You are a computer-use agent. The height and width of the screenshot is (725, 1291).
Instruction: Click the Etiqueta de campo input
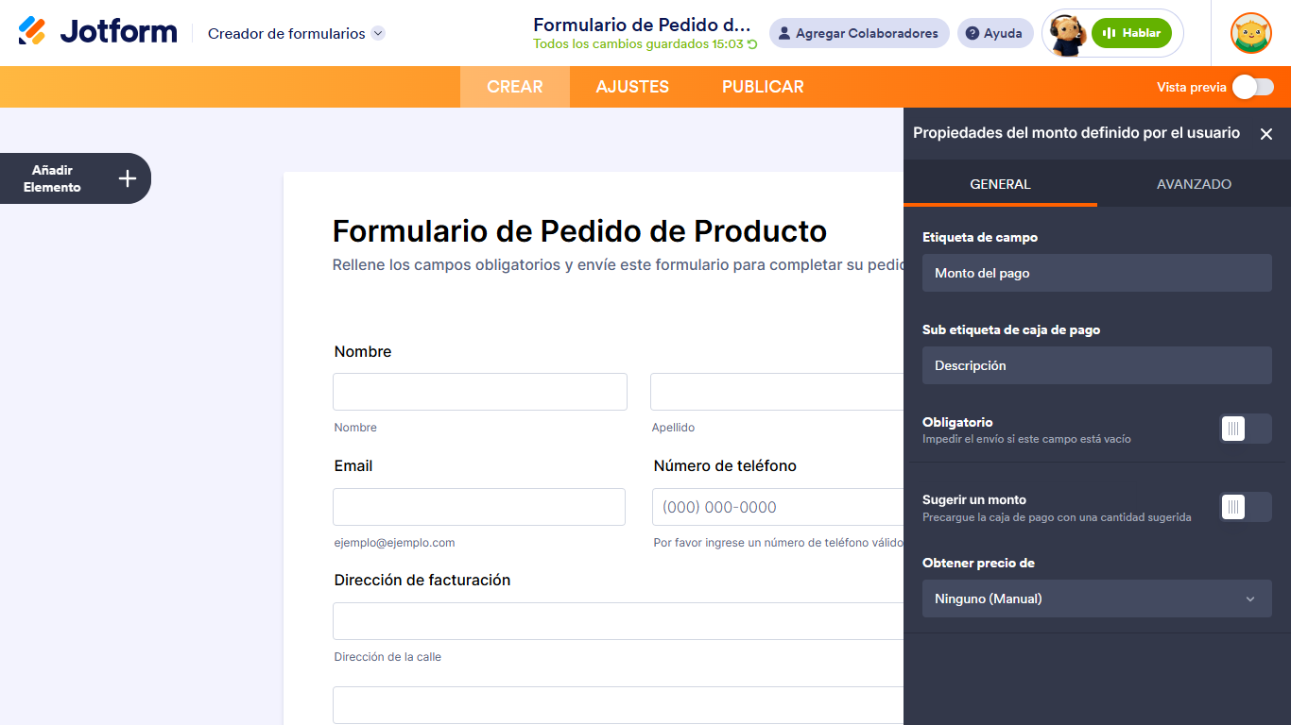[x=1097, y=273]
